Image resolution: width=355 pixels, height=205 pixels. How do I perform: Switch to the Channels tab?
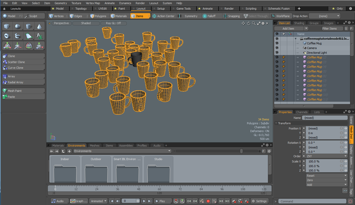[302, 112]
